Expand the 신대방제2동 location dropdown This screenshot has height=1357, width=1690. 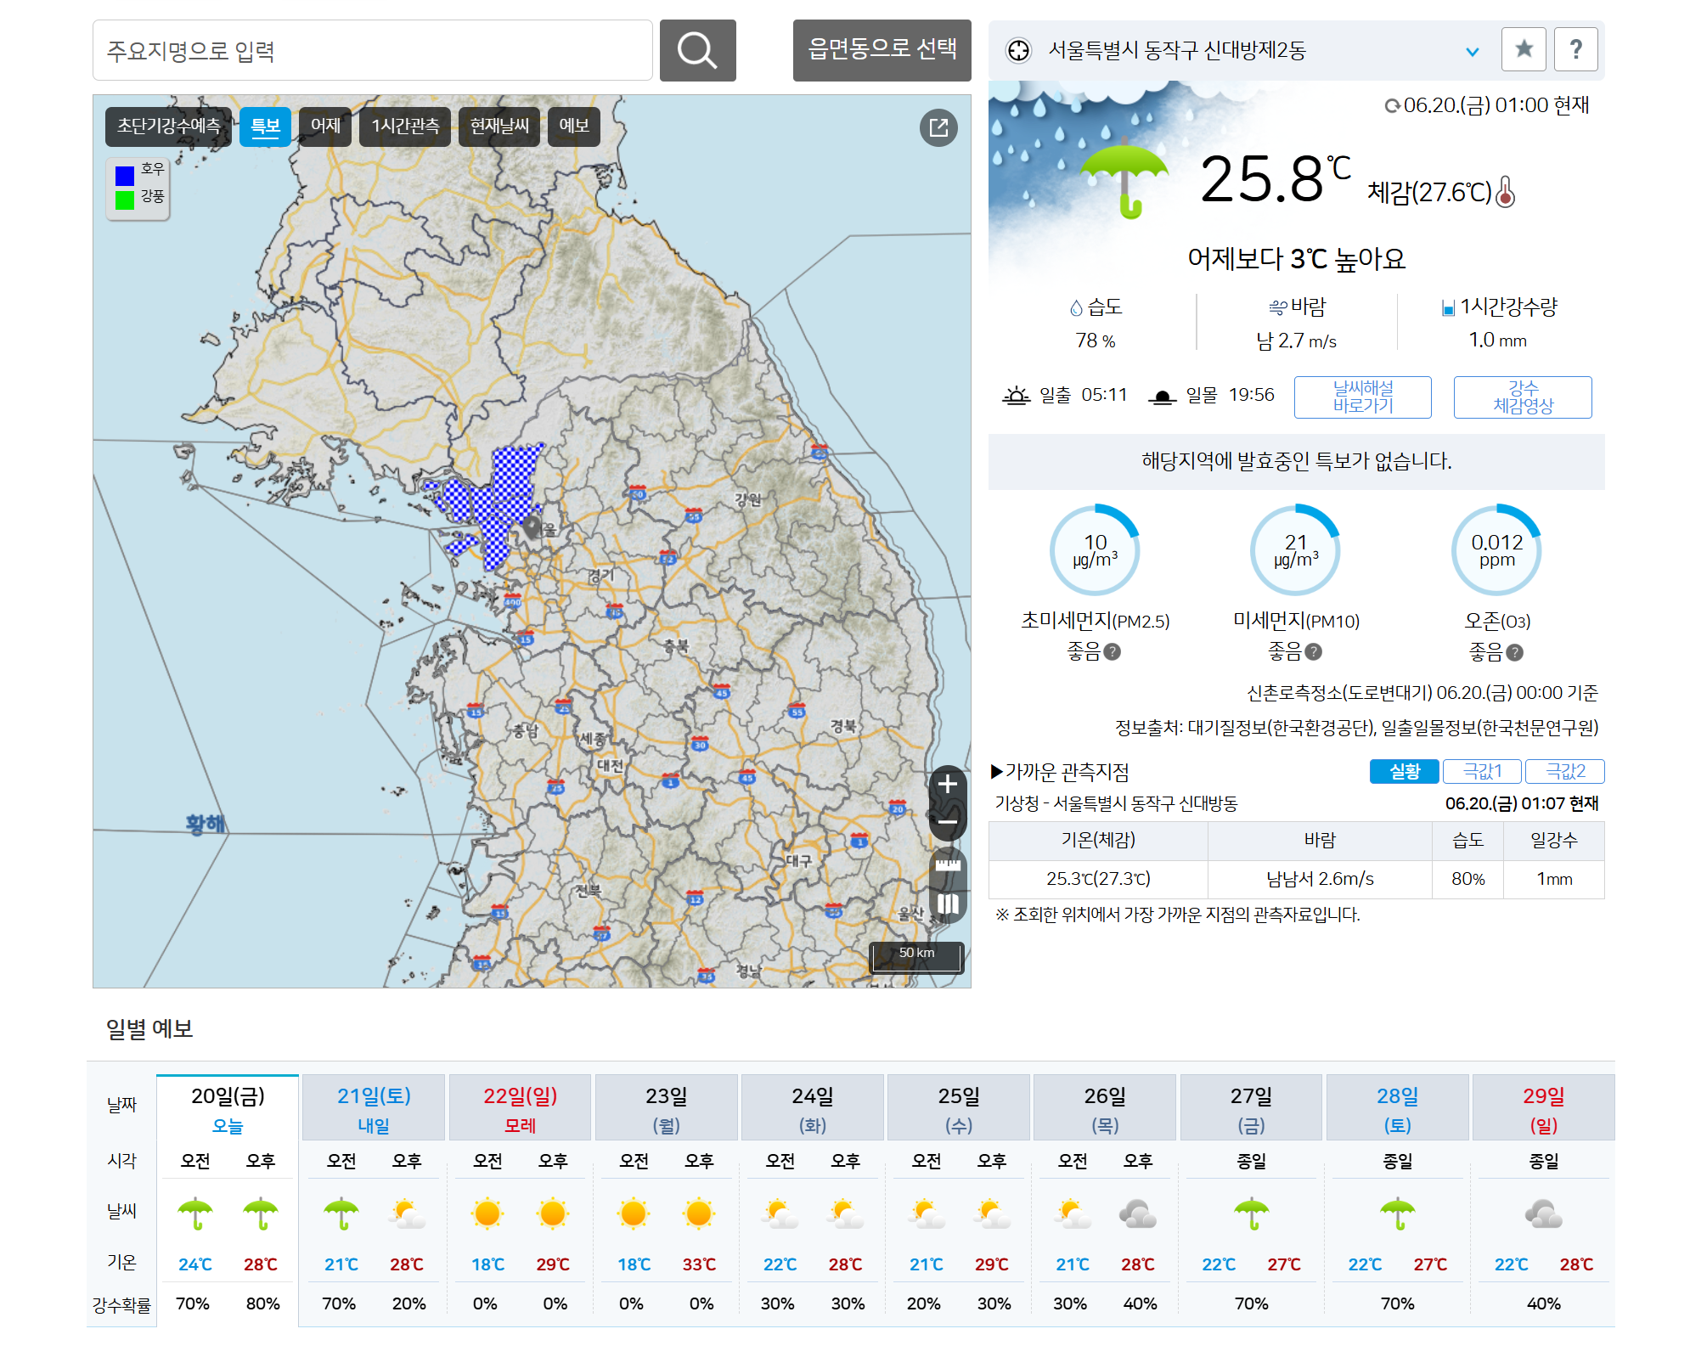pyautogui.click(x=1472, y=51)
